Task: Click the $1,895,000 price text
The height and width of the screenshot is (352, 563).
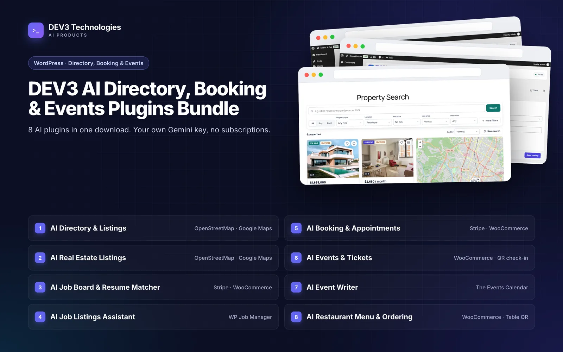Action: tap(318, 182)
